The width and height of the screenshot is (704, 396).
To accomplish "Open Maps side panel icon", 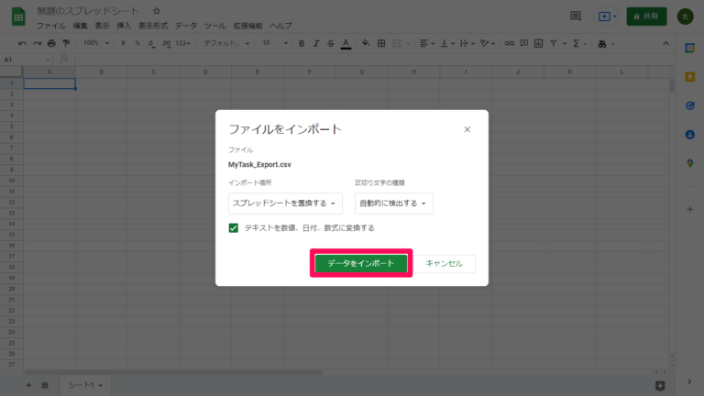I will pyautogui.click(x=690, y=163).
